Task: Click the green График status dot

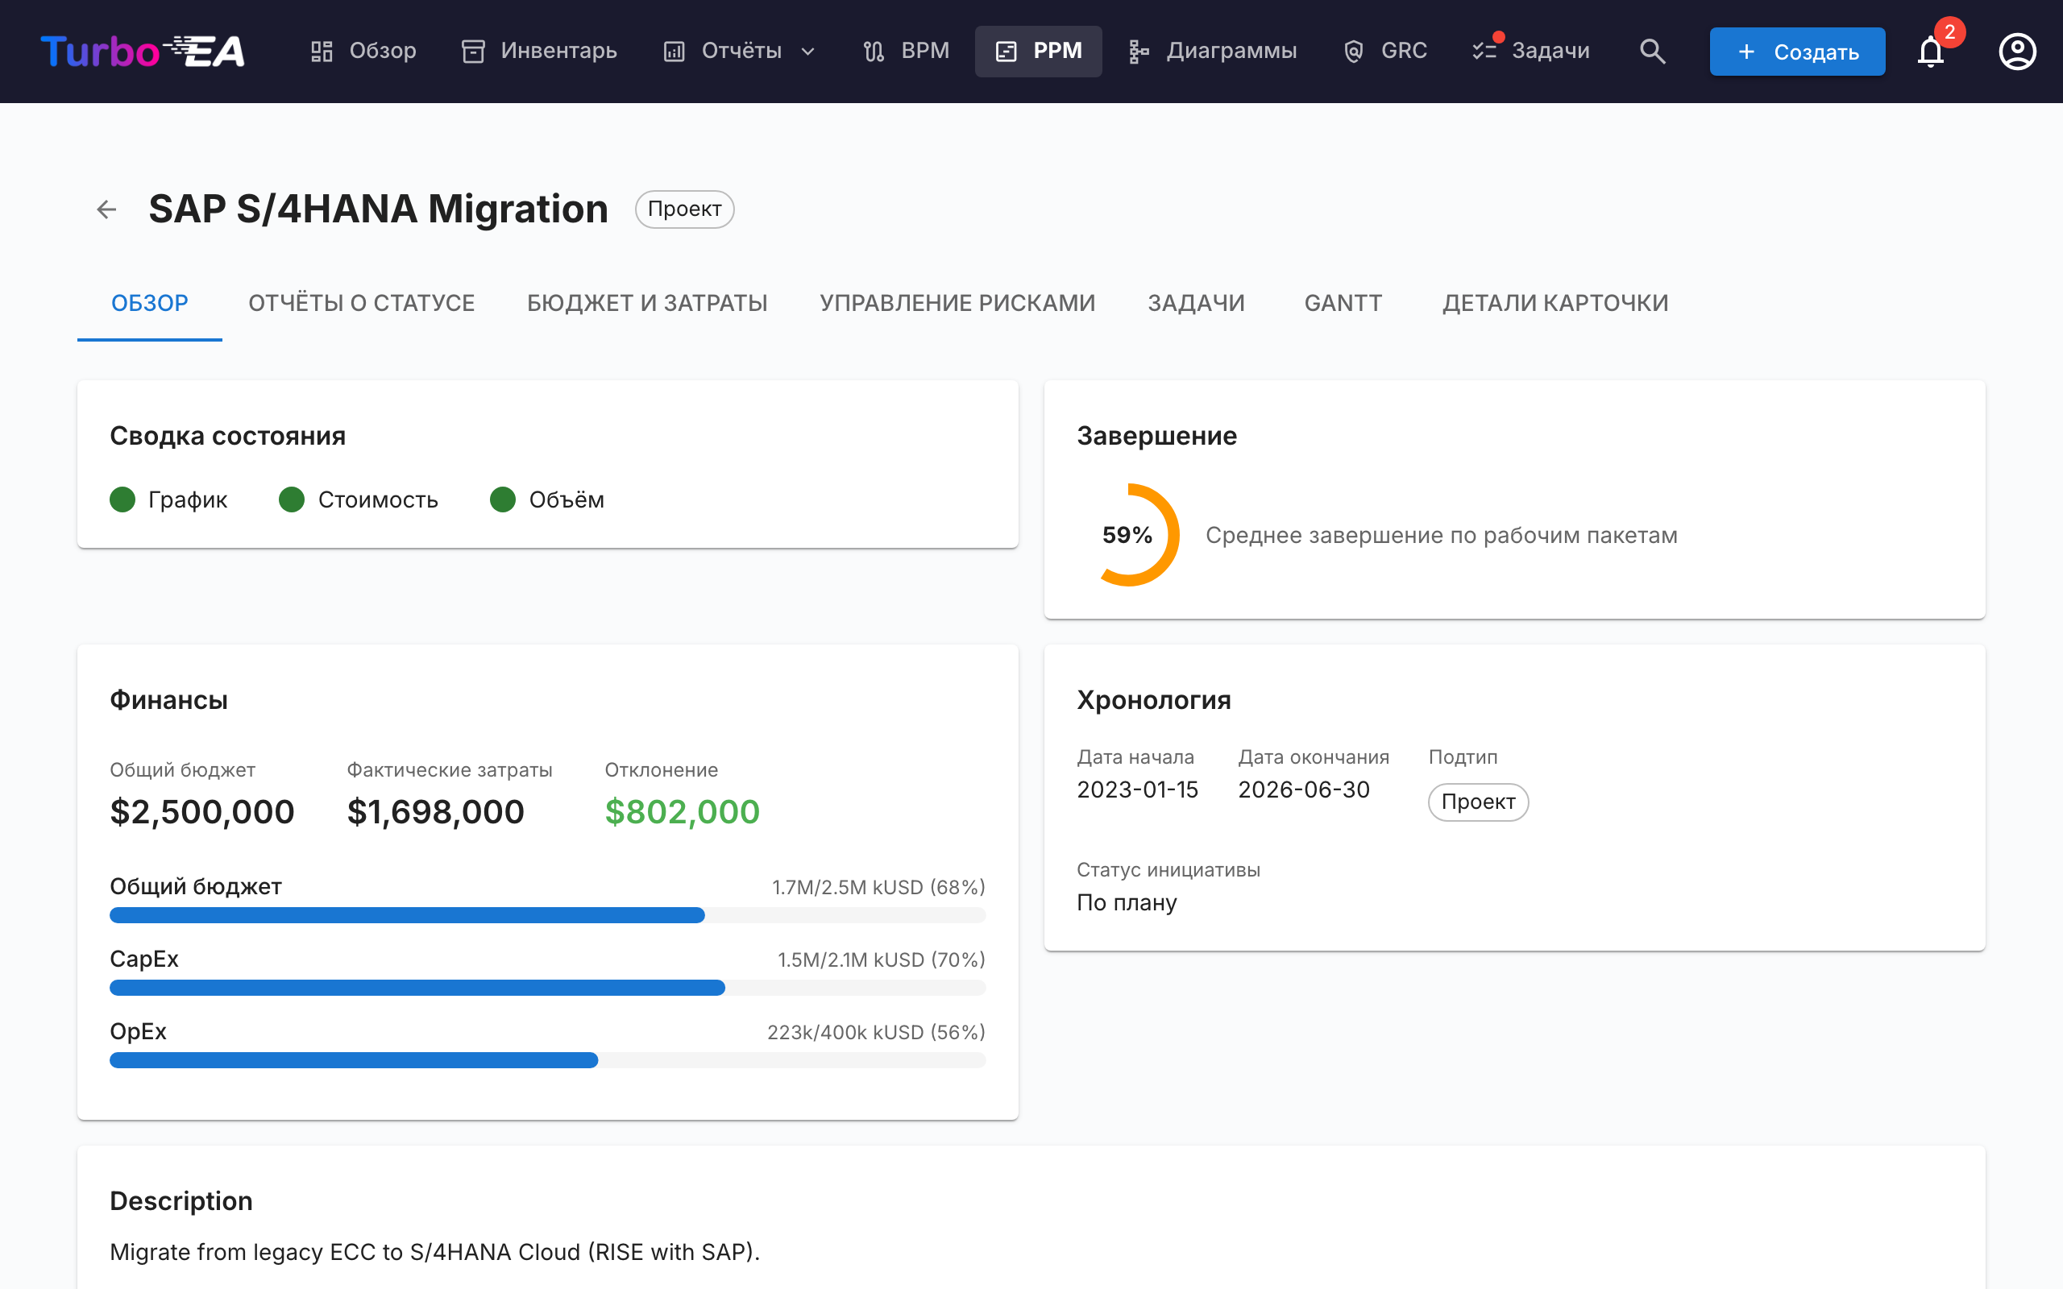Action: pos(122,499)
